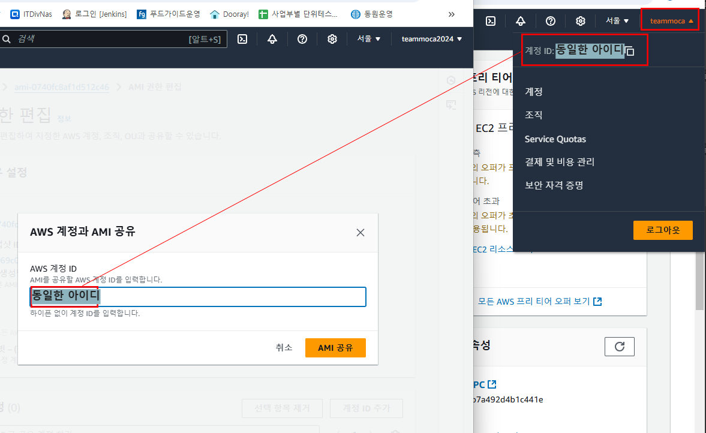Open help icon in left AWS console

click(x=302, y=39)
